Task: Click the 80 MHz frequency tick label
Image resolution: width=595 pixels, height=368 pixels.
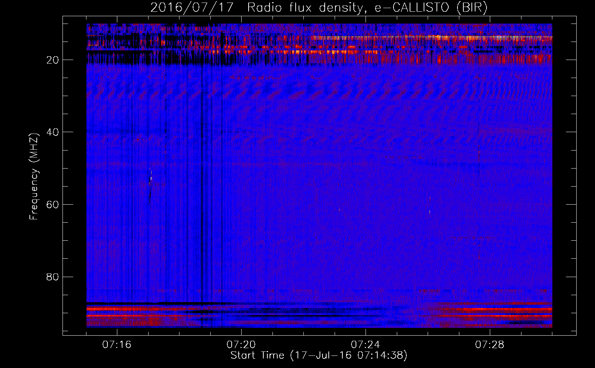Action: click(x=53, y=277)
